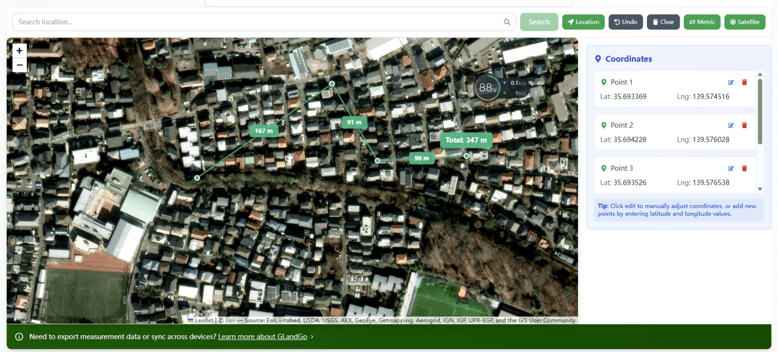Click the edit pencil icon for Point 3

pos(731,168)
